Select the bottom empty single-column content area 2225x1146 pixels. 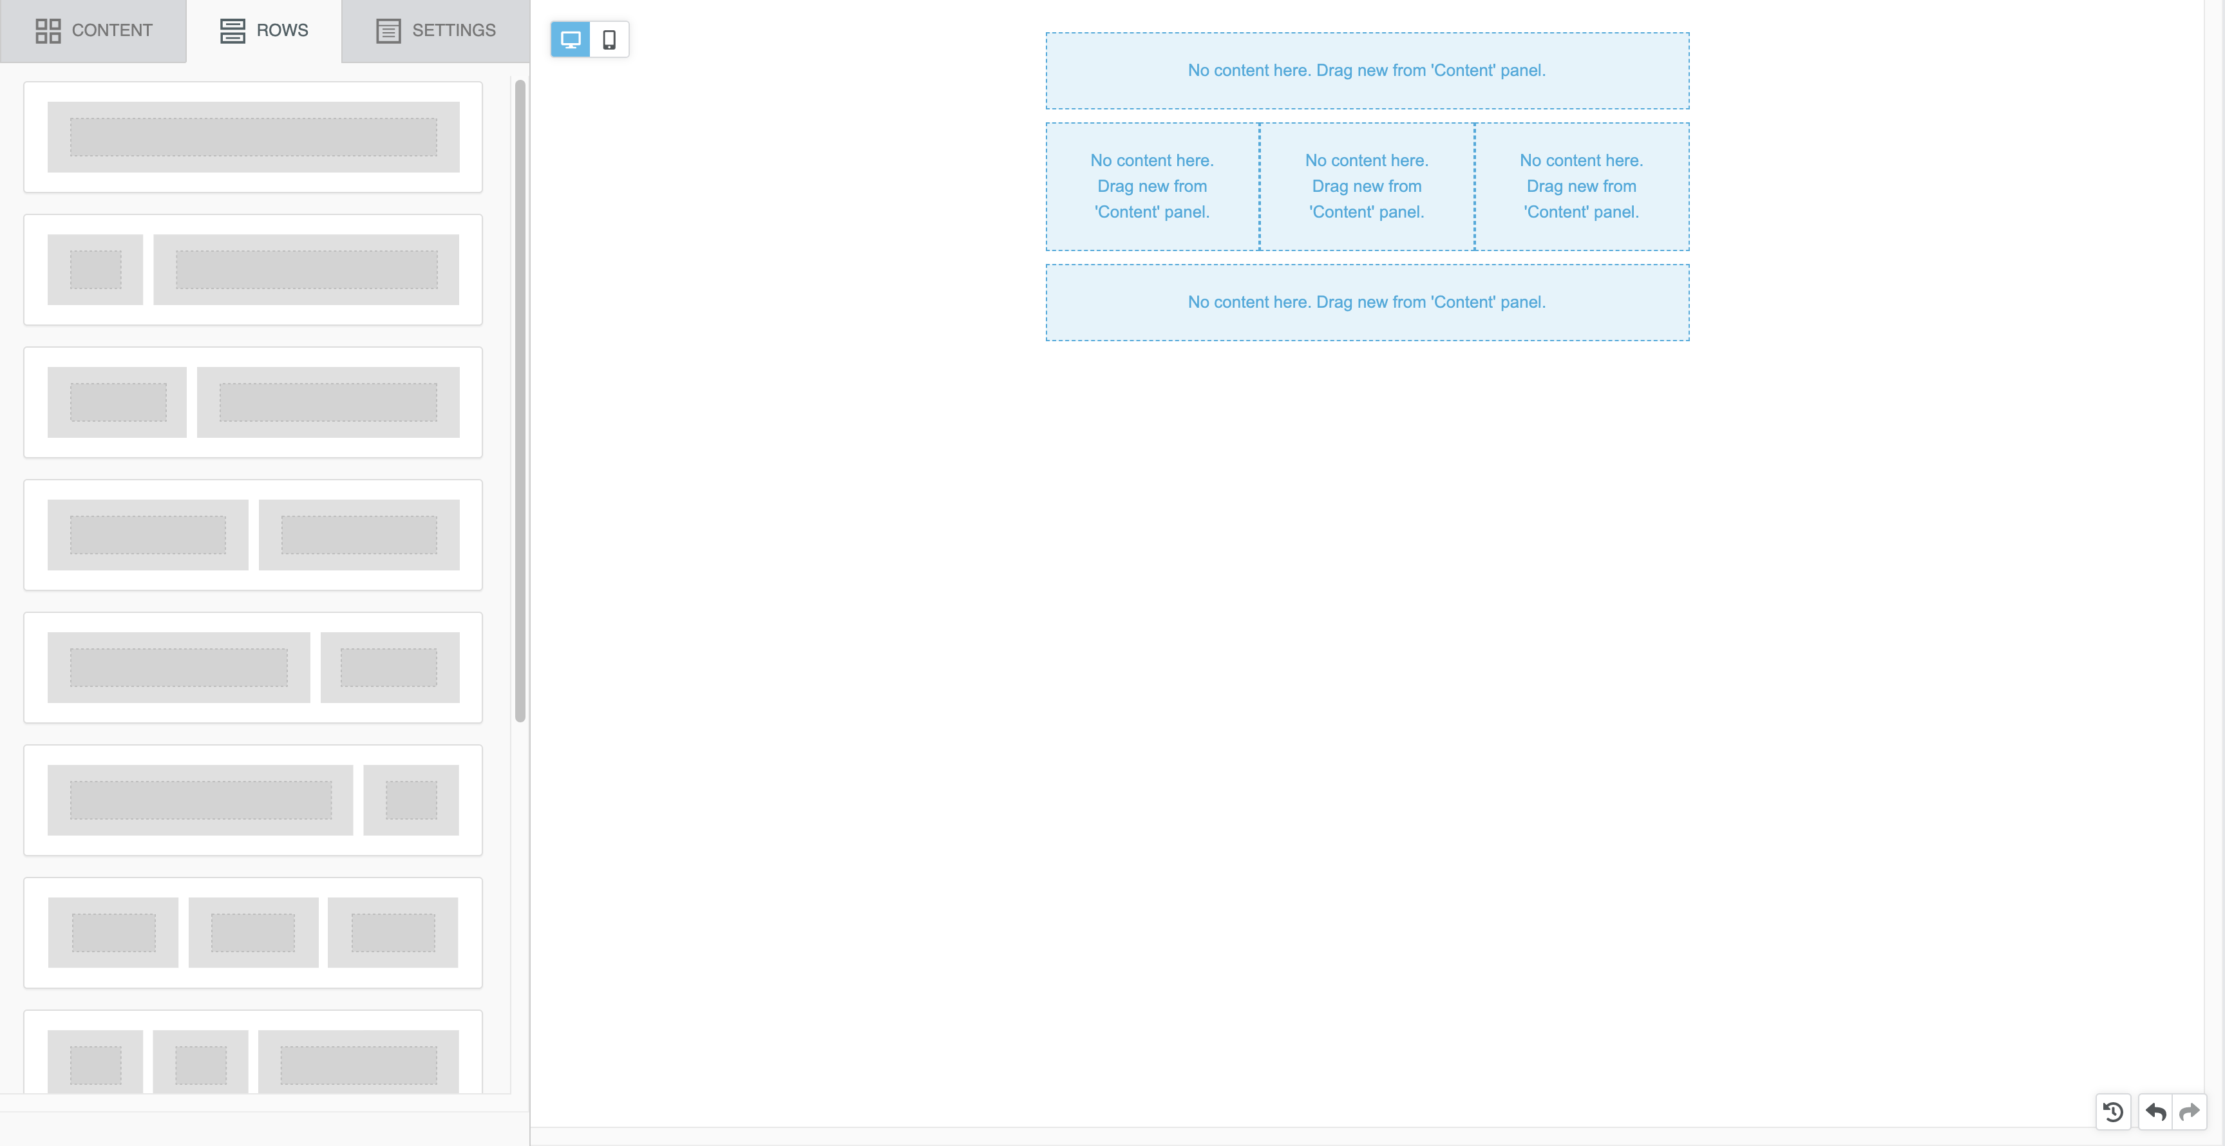point(1367,302)
